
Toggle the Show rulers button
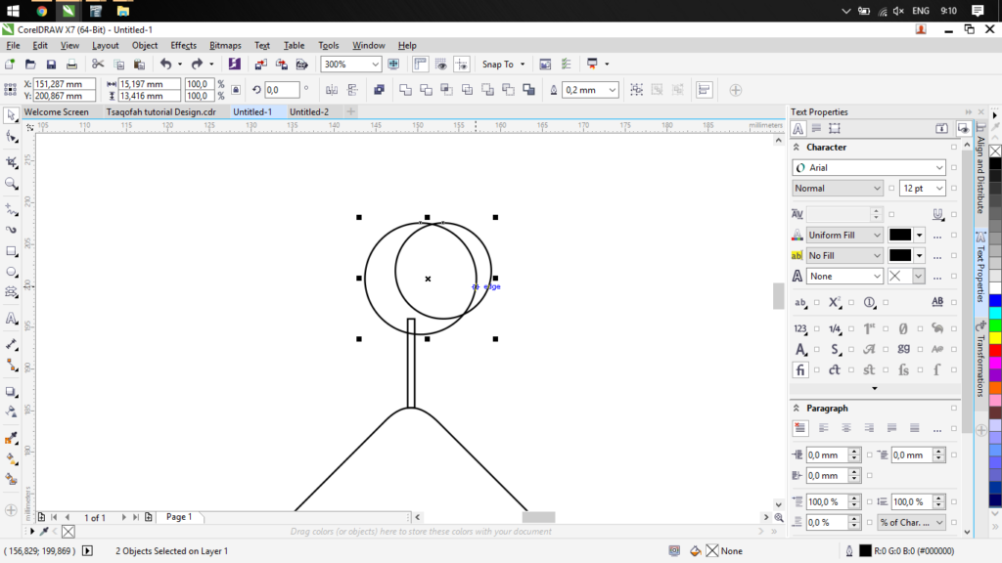point(421,65)
